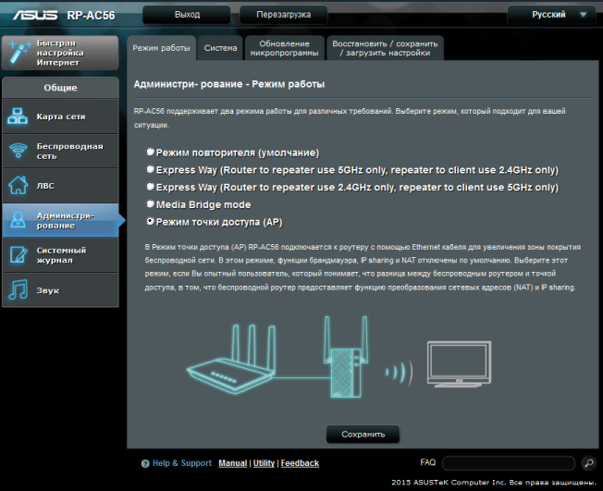This screenshot has width=603, height=491.
Task: Open the Карта сети menu item
Action: coord(60,117)
